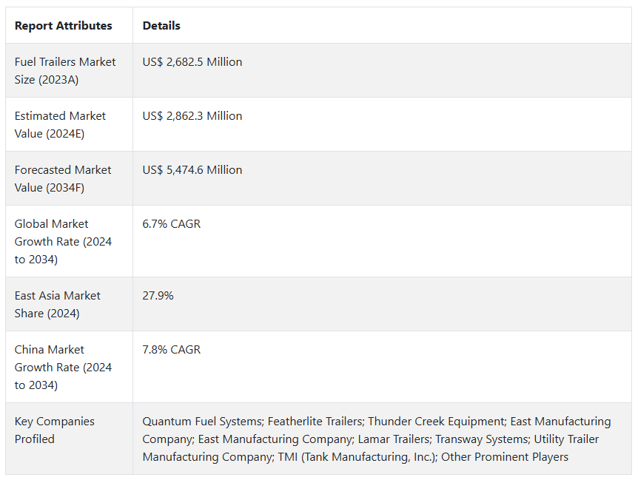The height and width of the screenshot is (480, 638).
Task: Select the "East Asia Market Share (2024)" cell
Action: (57, 305)
